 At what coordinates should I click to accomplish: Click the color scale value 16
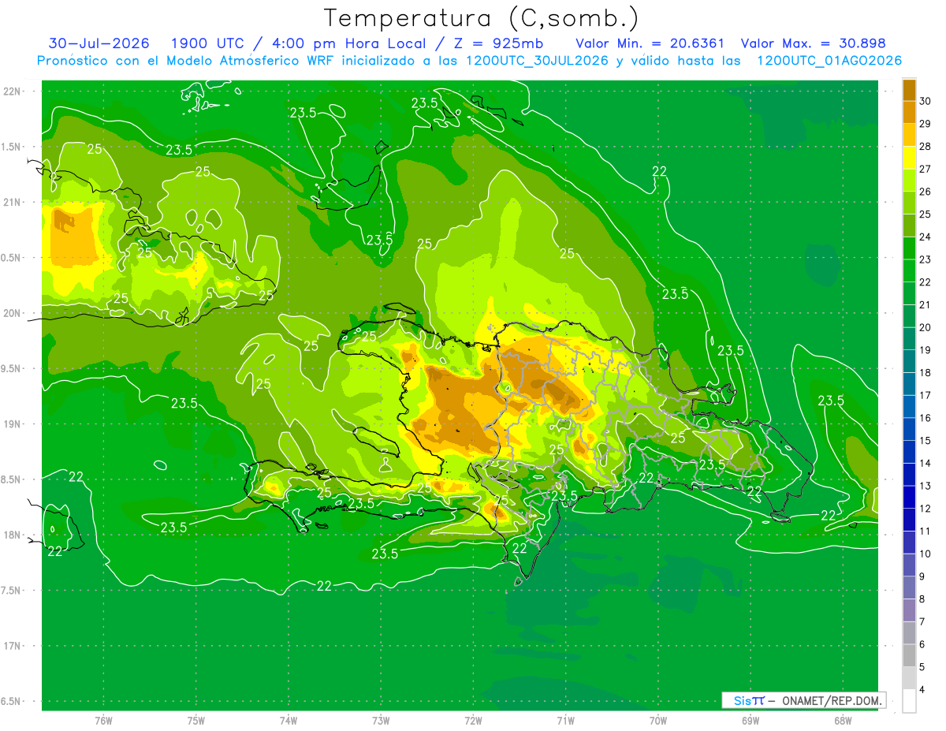(926, 418)
